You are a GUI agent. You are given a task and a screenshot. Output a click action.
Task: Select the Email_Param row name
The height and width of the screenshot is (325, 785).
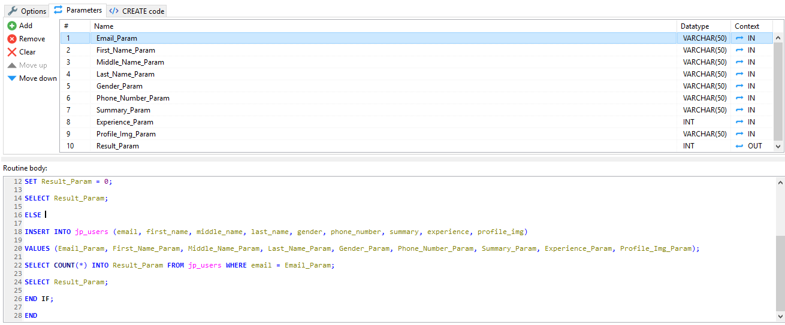click(117, 38)
